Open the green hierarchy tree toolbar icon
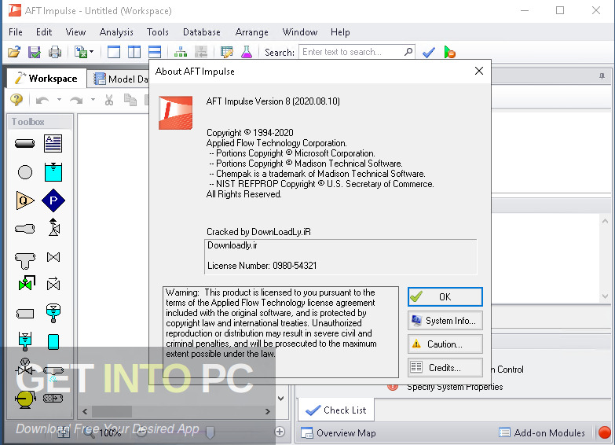The image size is (615, 445). tap(181, 52)
